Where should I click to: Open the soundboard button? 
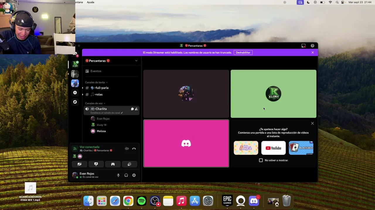coord(129,164)
